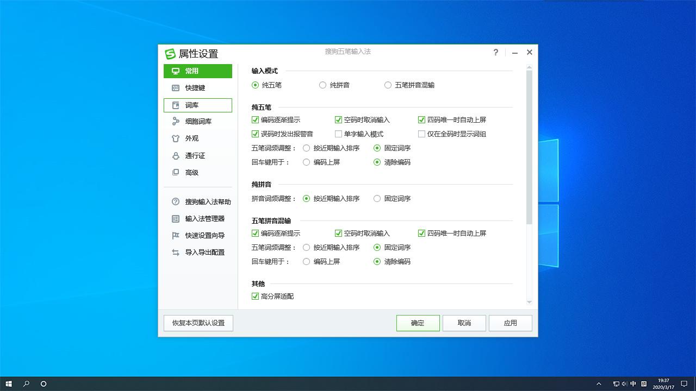Toggle 空码时取消输入 under 五笔拼音混输
The height and width of the screenshot is (391, 696).
338,234
